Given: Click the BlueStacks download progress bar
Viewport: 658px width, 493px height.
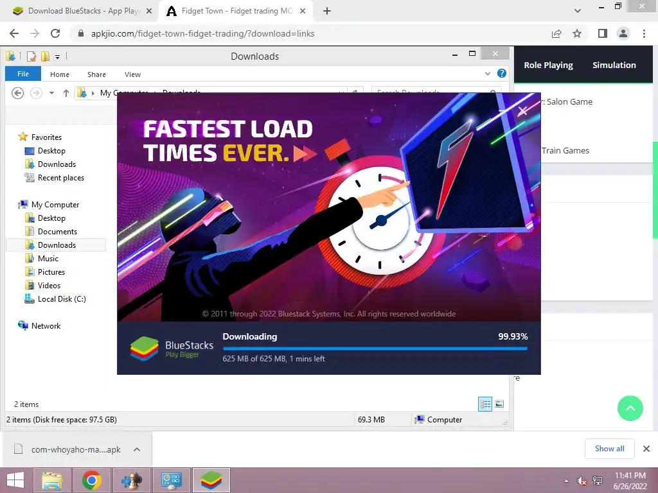Looking at the screenshot, I should (x=375, y=349).
